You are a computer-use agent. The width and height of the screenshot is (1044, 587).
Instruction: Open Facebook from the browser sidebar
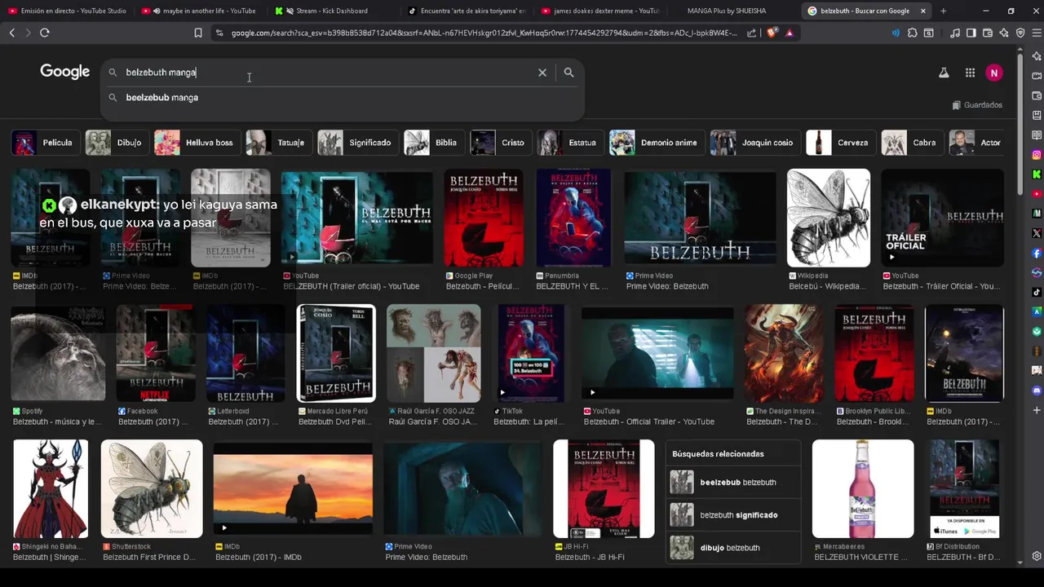click(x=1037, y=253)
